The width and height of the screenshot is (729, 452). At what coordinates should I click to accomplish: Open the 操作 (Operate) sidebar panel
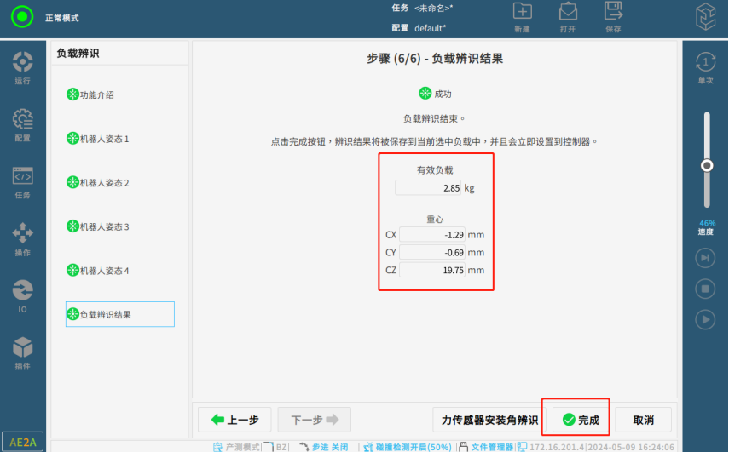[x=23, y=239]
